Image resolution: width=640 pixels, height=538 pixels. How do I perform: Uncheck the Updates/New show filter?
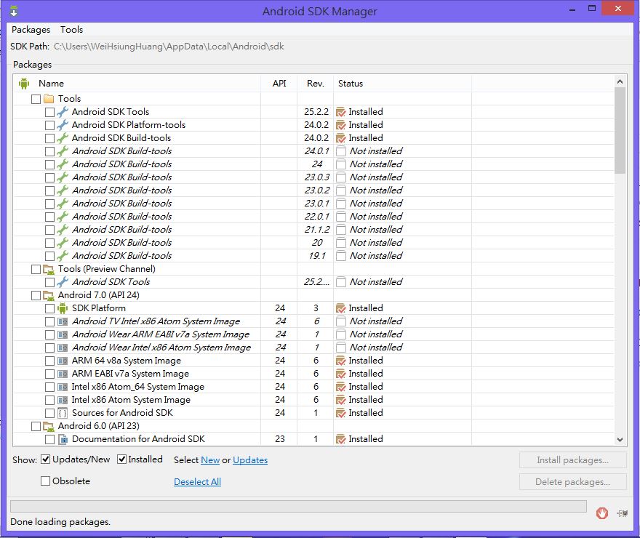pos(46,459)
